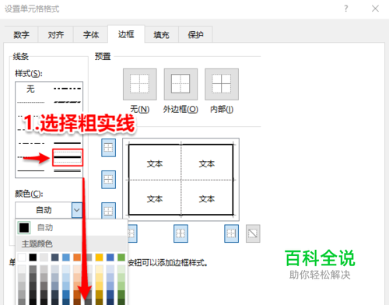Apply the inside horizontal border button
This screenshot has width=389, height=305.
108,180
